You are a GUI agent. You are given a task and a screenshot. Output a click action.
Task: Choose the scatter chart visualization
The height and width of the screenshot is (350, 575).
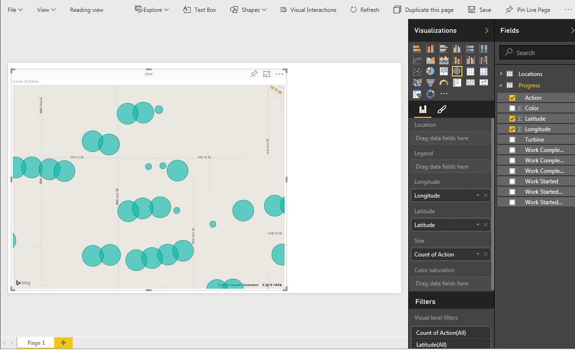[417, 71]
